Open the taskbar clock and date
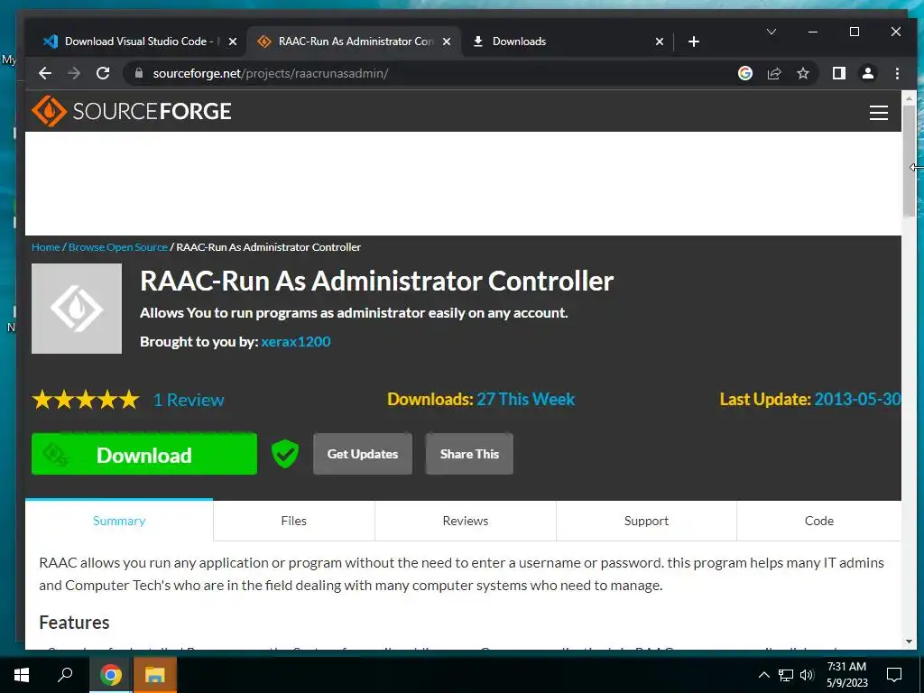The image size is (924, 693). [x=846, y=675]
